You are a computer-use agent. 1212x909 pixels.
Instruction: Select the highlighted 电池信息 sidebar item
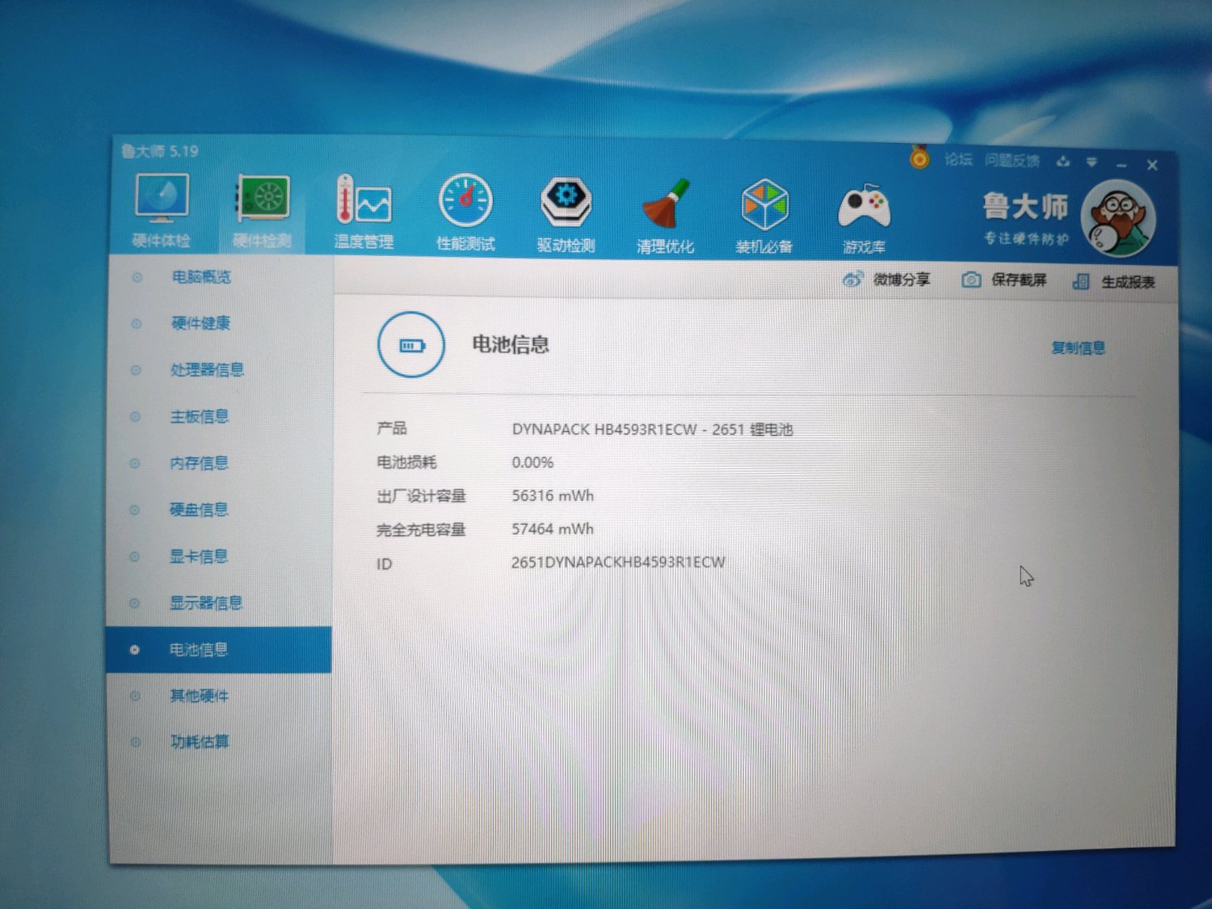pos(219,650)
